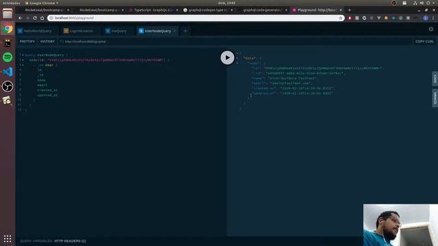438x246 pixels.
Task: Switch to graphql-codegen GitHub browser tab
Action: coord(208,10)
